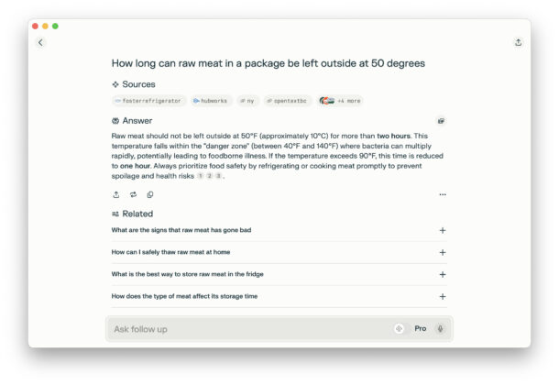The image size is (559, 385).
Task: Rewrite the answer with the repeat icon
Action: coord(133,194)
